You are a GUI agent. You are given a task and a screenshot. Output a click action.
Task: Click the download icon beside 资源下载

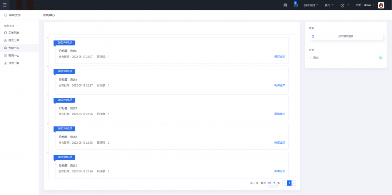point(5,63)
